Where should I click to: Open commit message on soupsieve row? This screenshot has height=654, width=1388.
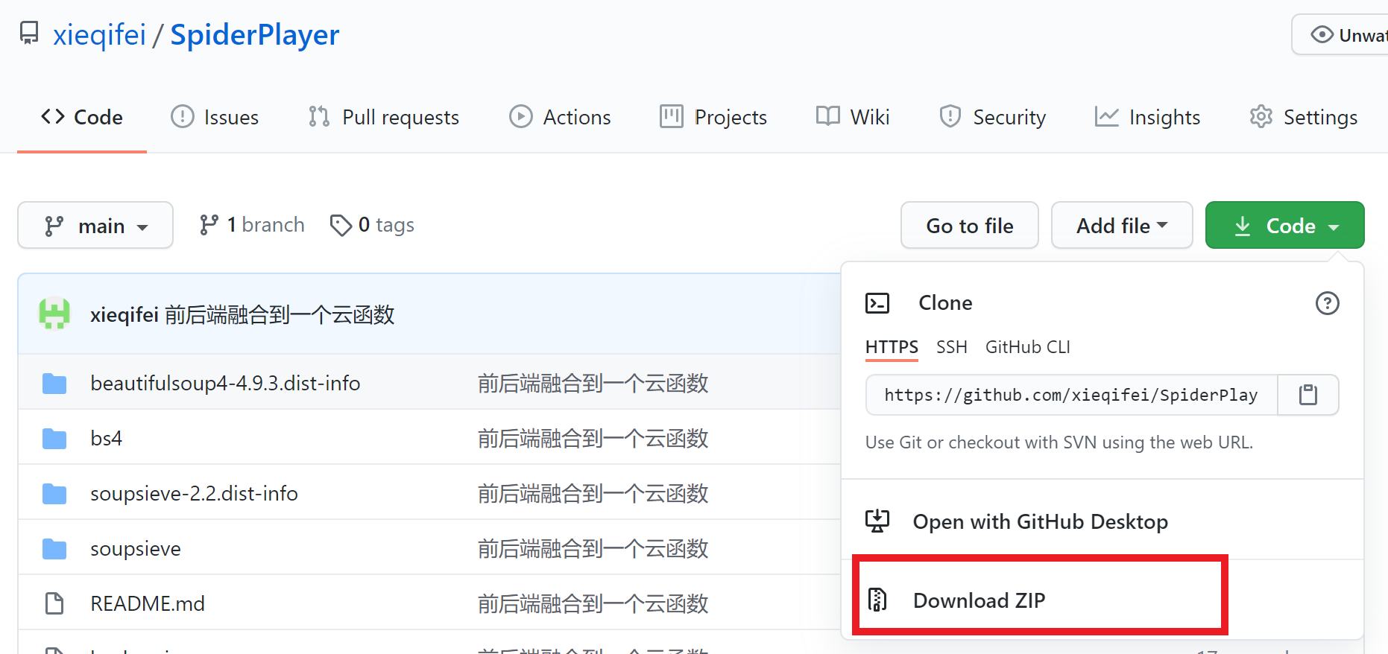593,548
